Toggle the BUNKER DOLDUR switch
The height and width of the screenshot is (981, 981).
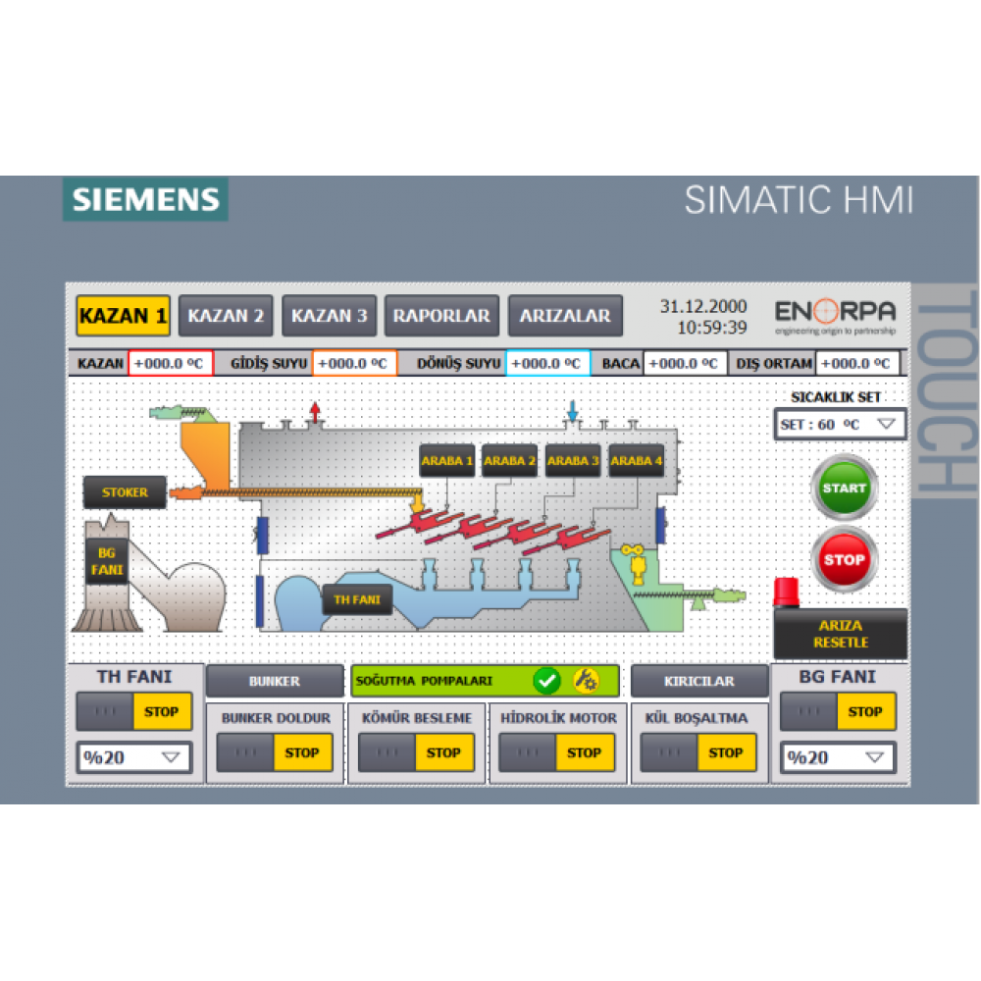pyautogui.click(x=275, y=752)
